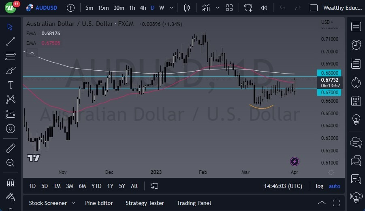Open the Fibonacci retracement tool group
365x211 pixels.
[10, 56]
